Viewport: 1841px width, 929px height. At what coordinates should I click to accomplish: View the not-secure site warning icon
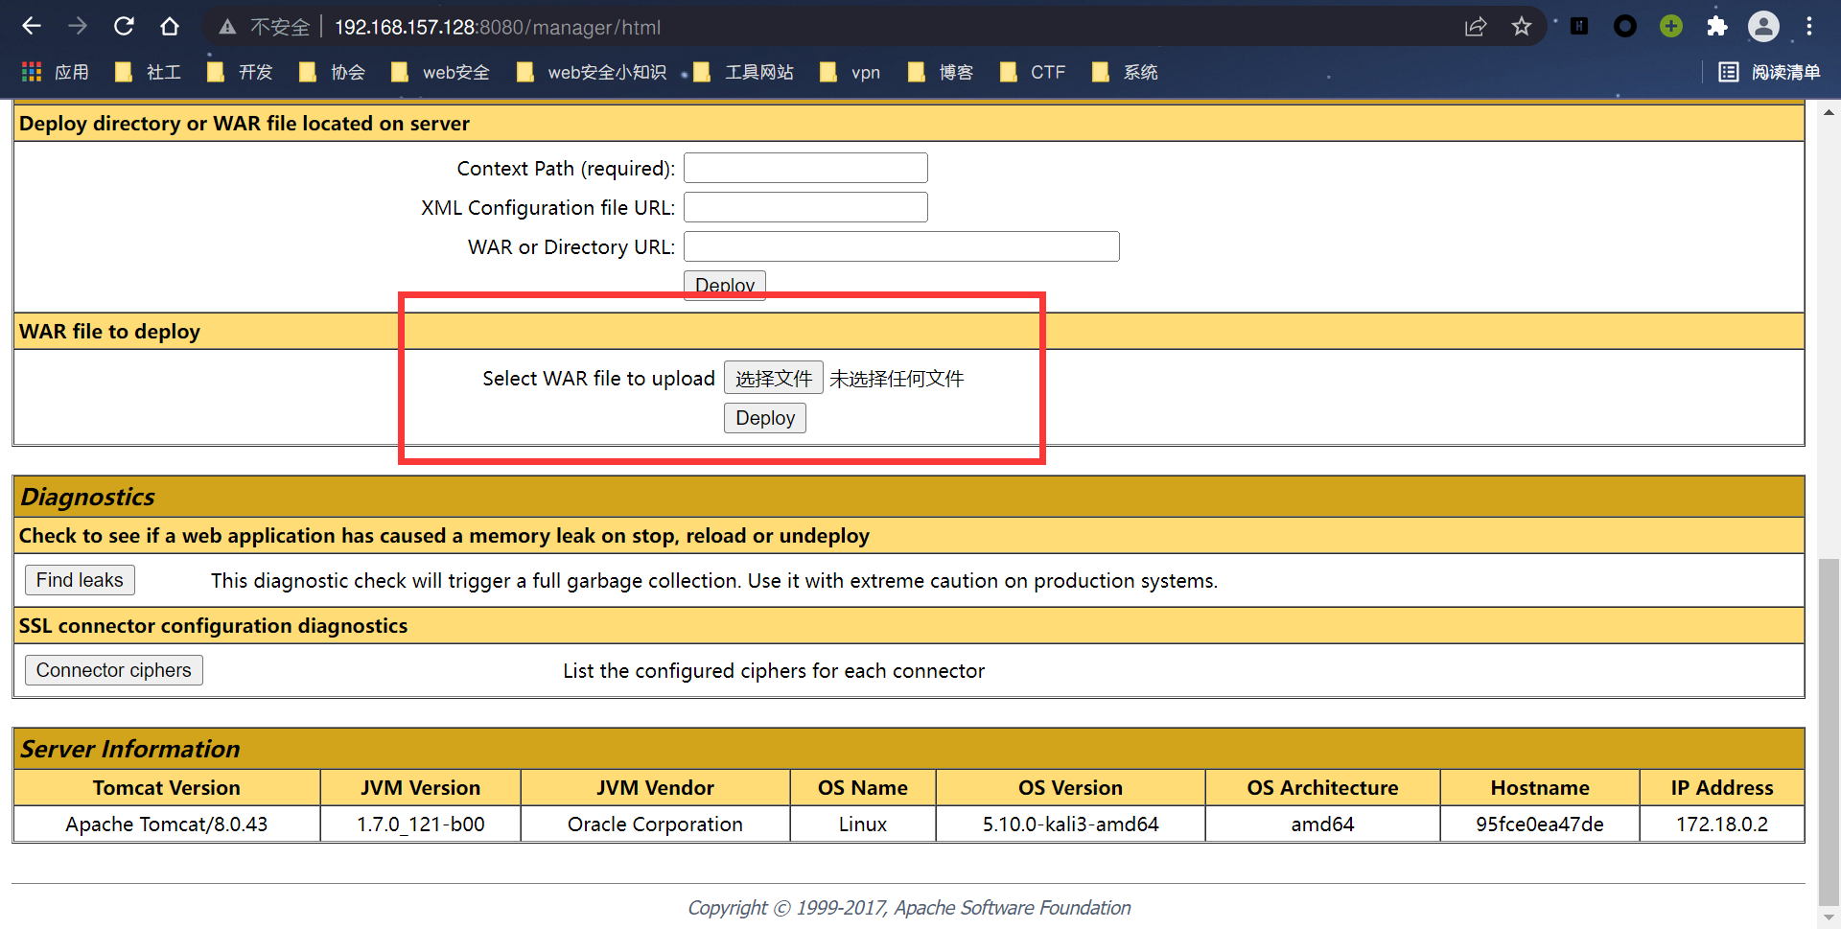(x=227, y=28)
